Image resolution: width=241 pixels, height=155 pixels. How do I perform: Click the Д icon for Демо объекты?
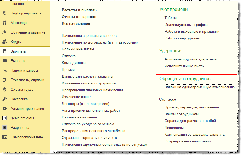pyautogui.click(x=5, y=118)
